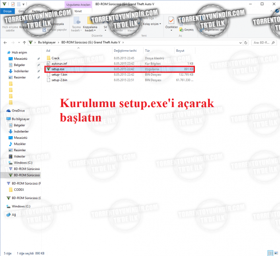Open Belgeler under Bu bilgisayar

[19, 125]
